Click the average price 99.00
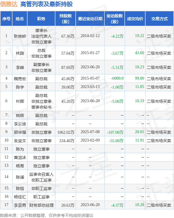The height and width of the screenshot is (218, 174). tap(139, 78)
